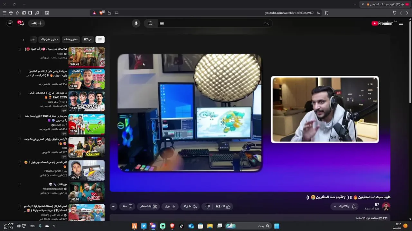Click the picture-in-picture icon in address bar
Screen dimensions: 412x231
[x=117, y=13]
